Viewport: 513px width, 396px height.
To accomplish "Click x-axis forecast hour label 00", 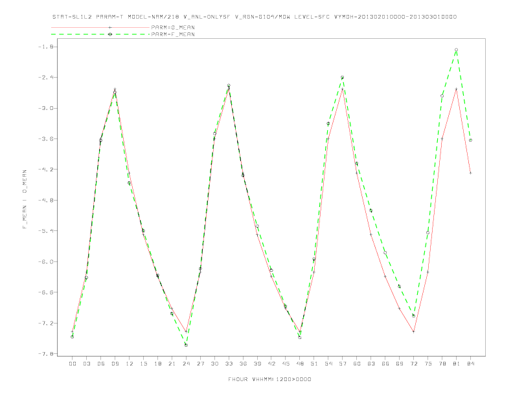I will (73, 364).
